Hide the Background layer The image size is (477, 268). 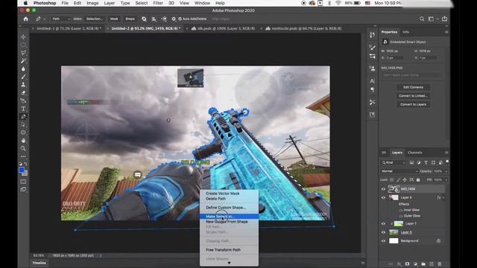[383, 241]
